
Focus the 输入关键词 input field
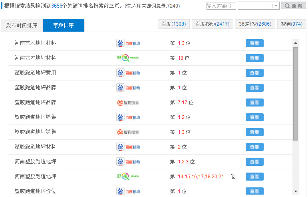221,6
